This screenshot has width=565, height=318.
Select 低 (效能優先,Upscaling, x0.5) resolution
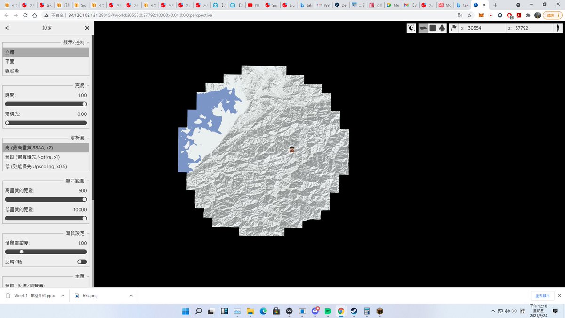click(46, 166)
